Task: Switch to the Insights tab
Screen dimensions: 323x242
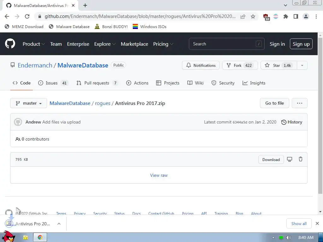Action: point(254,83)
